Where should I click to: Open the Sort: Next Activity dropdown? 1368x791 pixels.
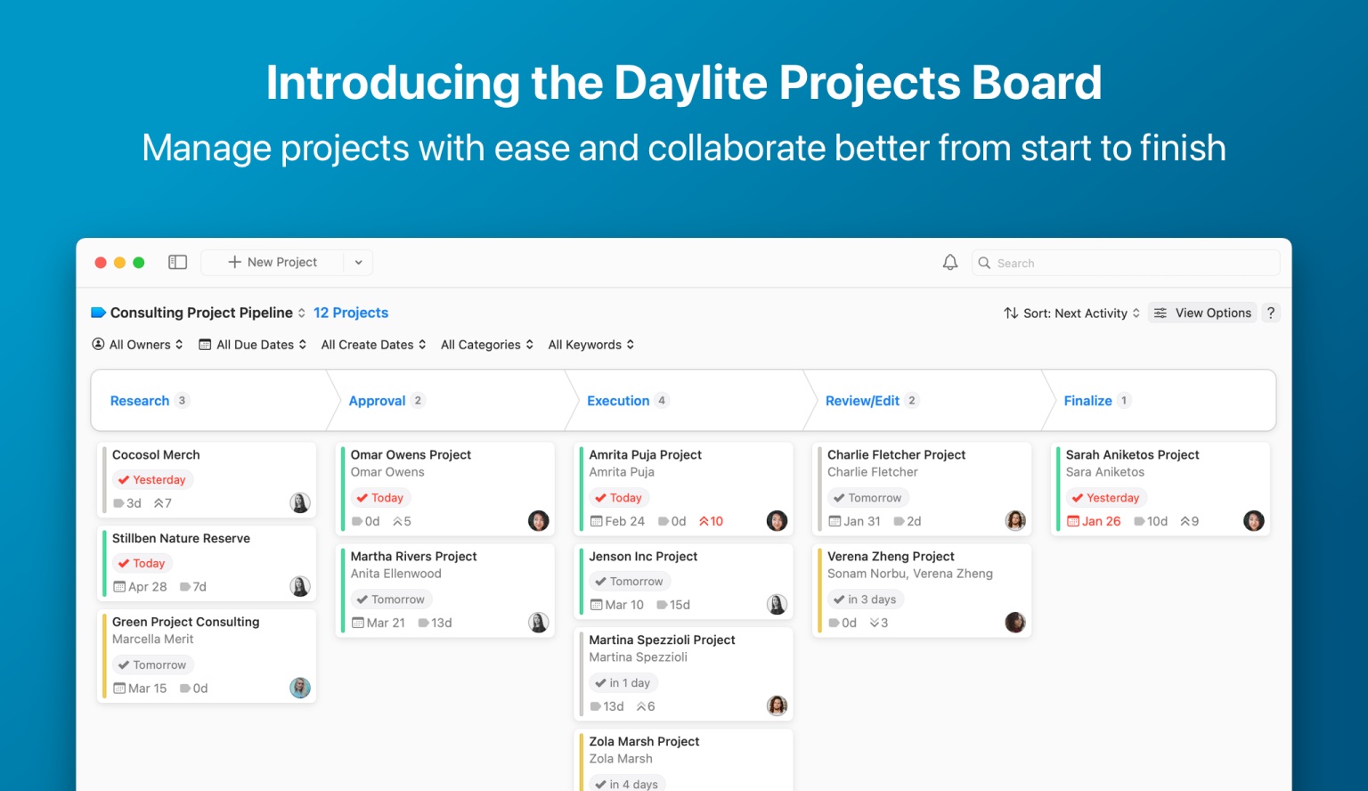pyautogui.click(x=1072, y=314)
